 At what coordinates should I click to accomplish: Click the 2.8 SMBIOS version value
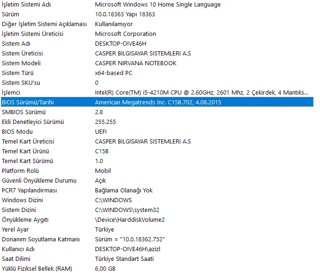[x=99, y=112]
